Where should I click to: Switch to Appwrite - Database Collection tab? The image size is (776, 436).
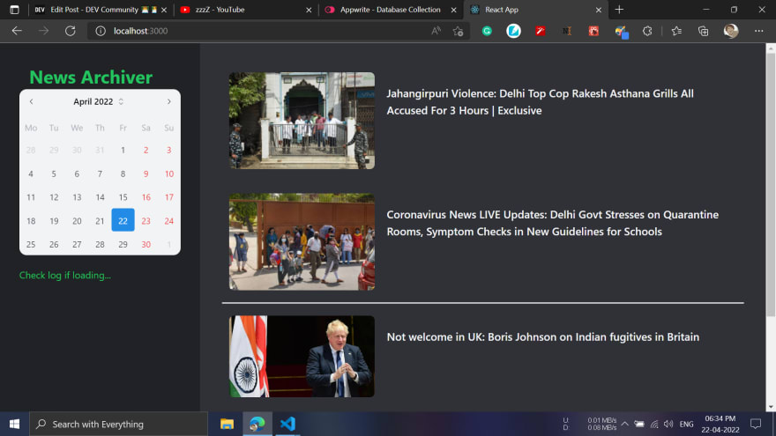click(390, 10)
